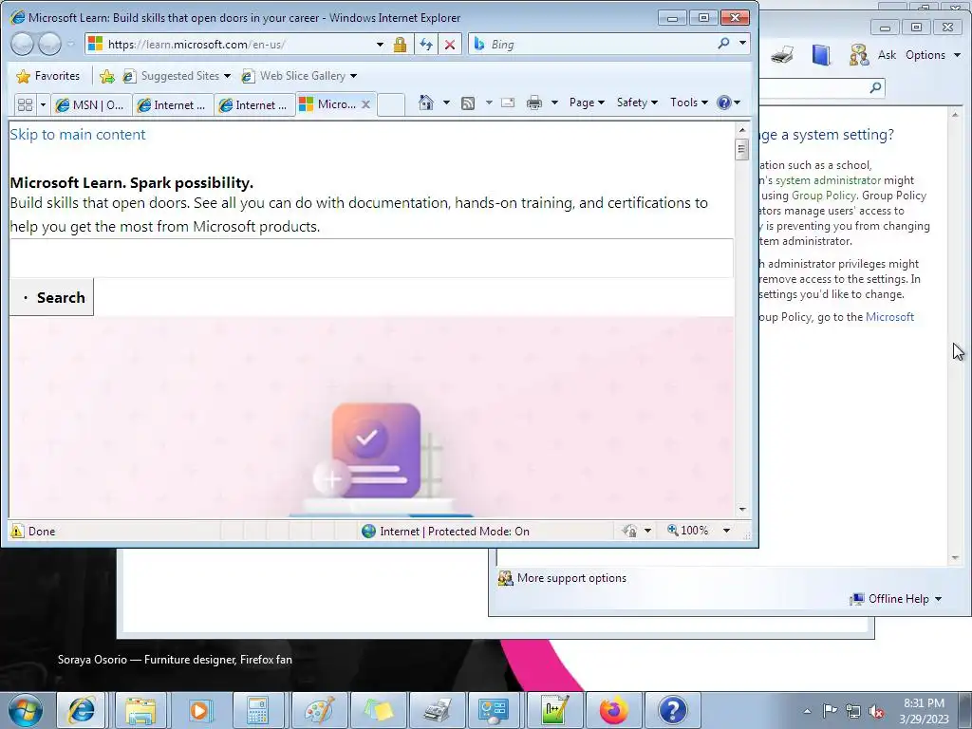The height and width of the screenshot is (729, 972).
Task: Expand the Print button dropdown arrow
Action: coord(554,103)
